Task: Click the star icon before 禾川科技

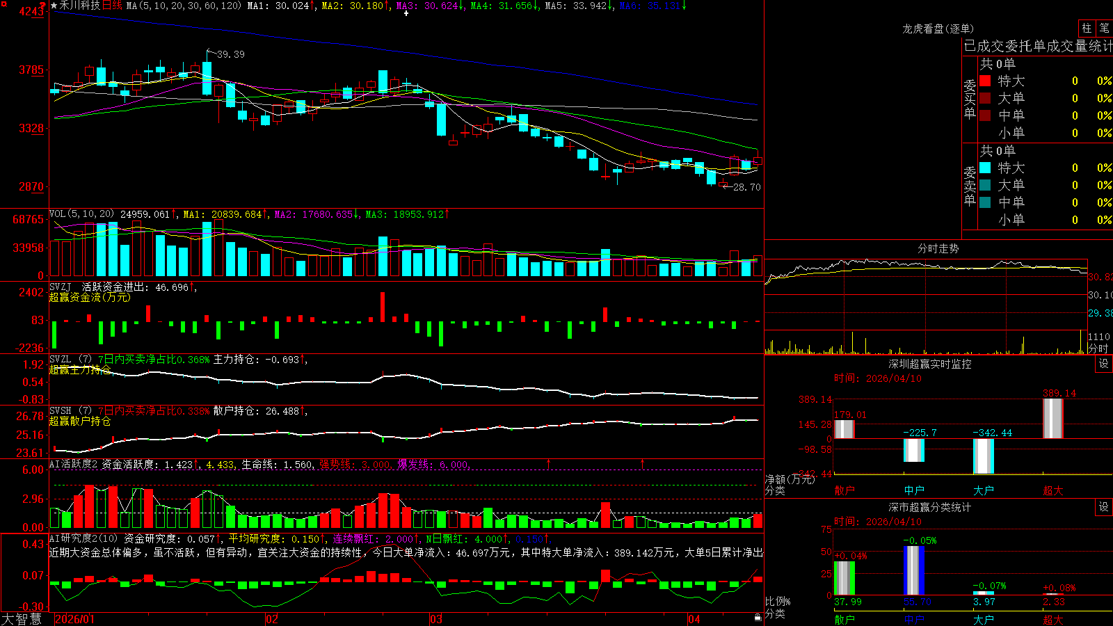Action: click(x=54, y=6)
